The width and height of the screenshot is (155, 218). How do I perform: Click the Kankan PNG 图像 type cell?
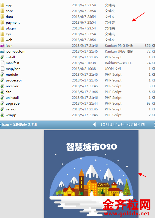tap(119, 46)
